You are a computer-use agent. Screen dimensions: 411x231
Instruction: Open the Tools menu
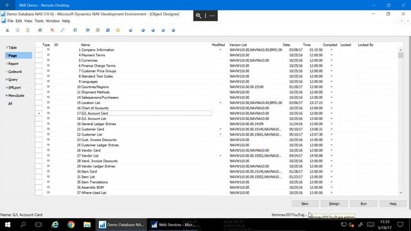pos(39,21)
